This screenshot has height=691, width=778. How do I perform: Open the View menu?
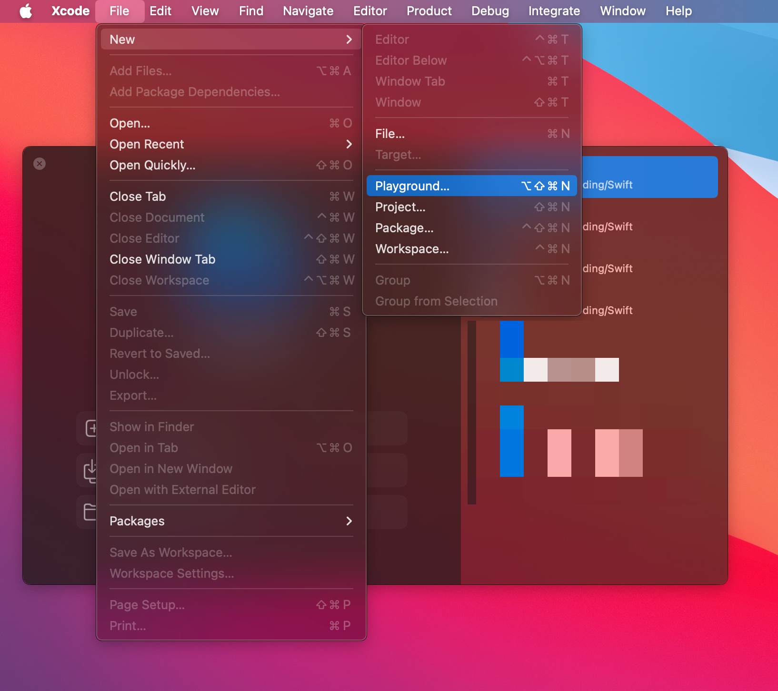click(205, 11)
